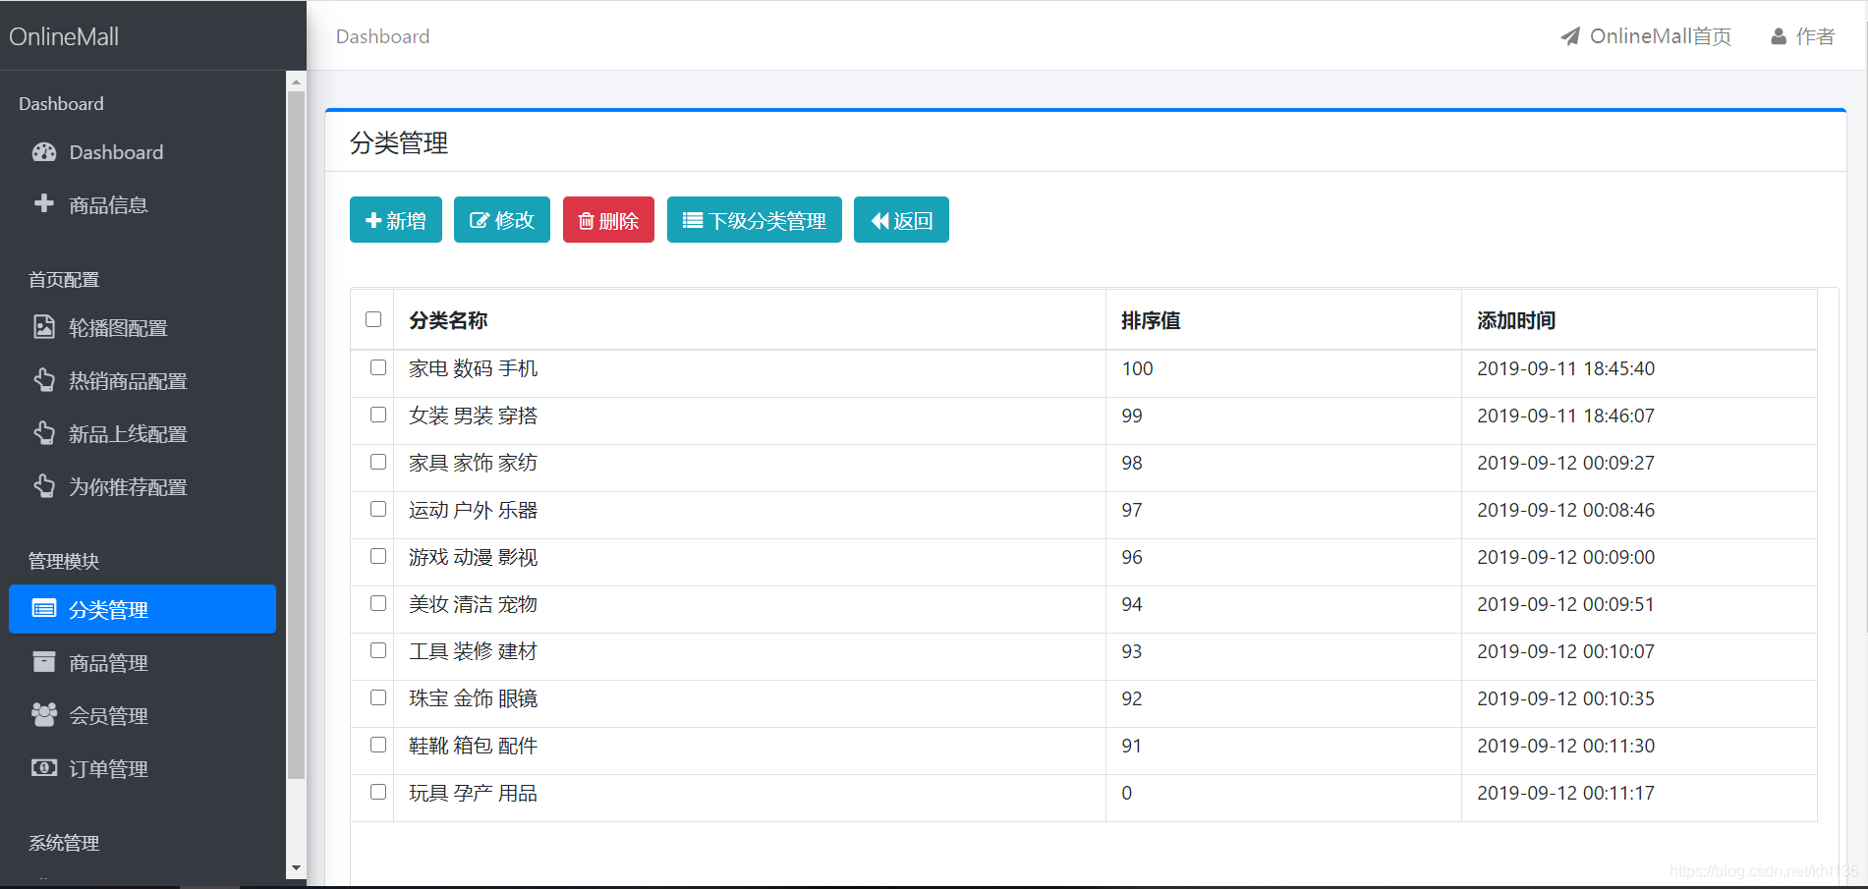Check the box for 玩具 孕产 用品
The height and width of the screenshot is (889, 1868).
[378, 792]
